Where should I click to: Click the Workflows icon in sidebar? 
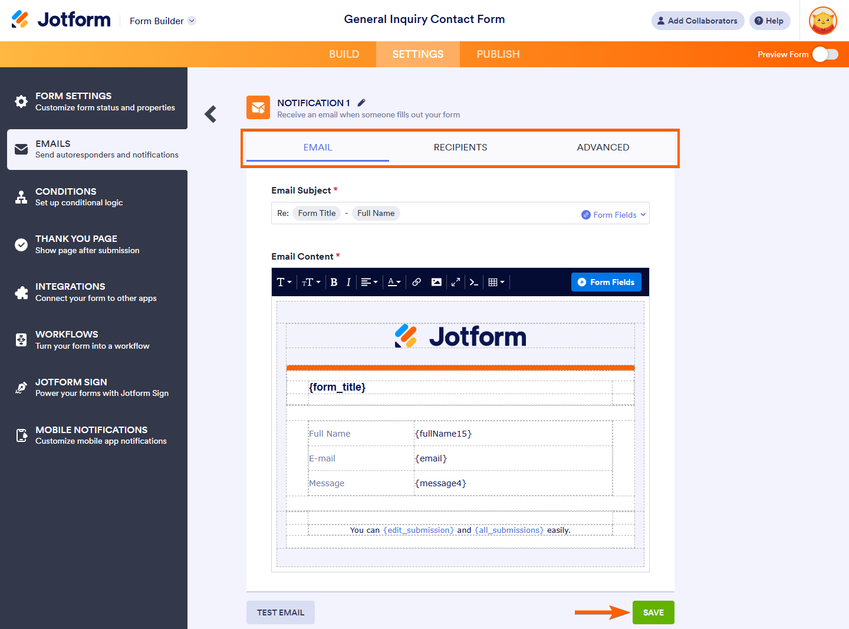[21, 340]
